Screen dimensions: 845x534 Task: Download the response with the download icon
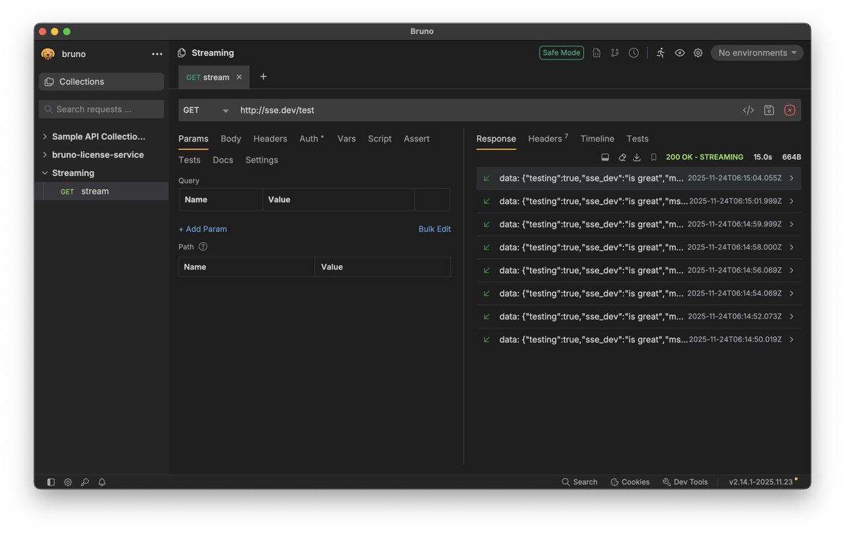[x=637, y=158]
